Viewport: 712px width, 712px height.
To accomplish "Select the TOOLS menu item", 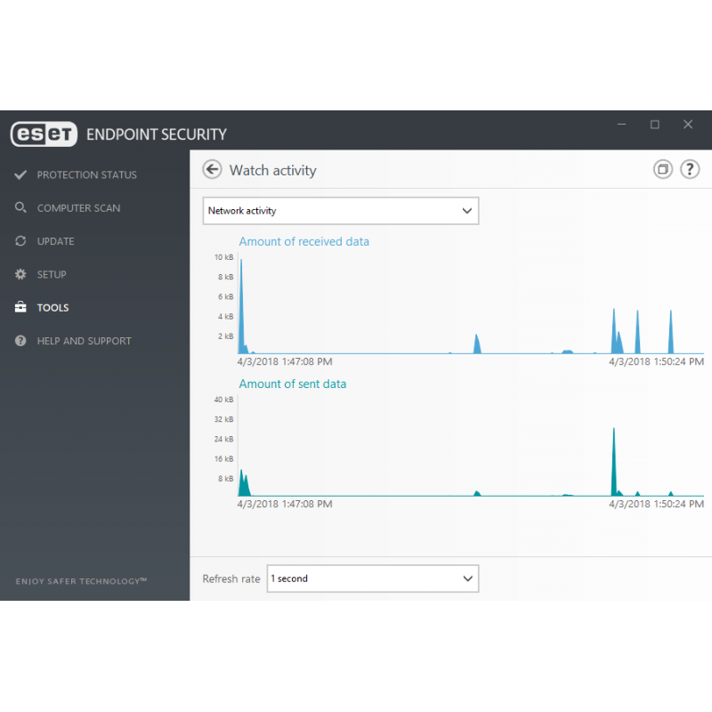I will coord(53,307).
